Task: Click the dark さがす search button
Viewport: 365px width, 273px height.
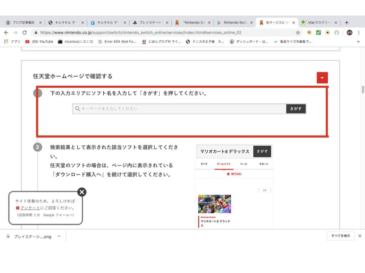Action: (x=296, y=109)
